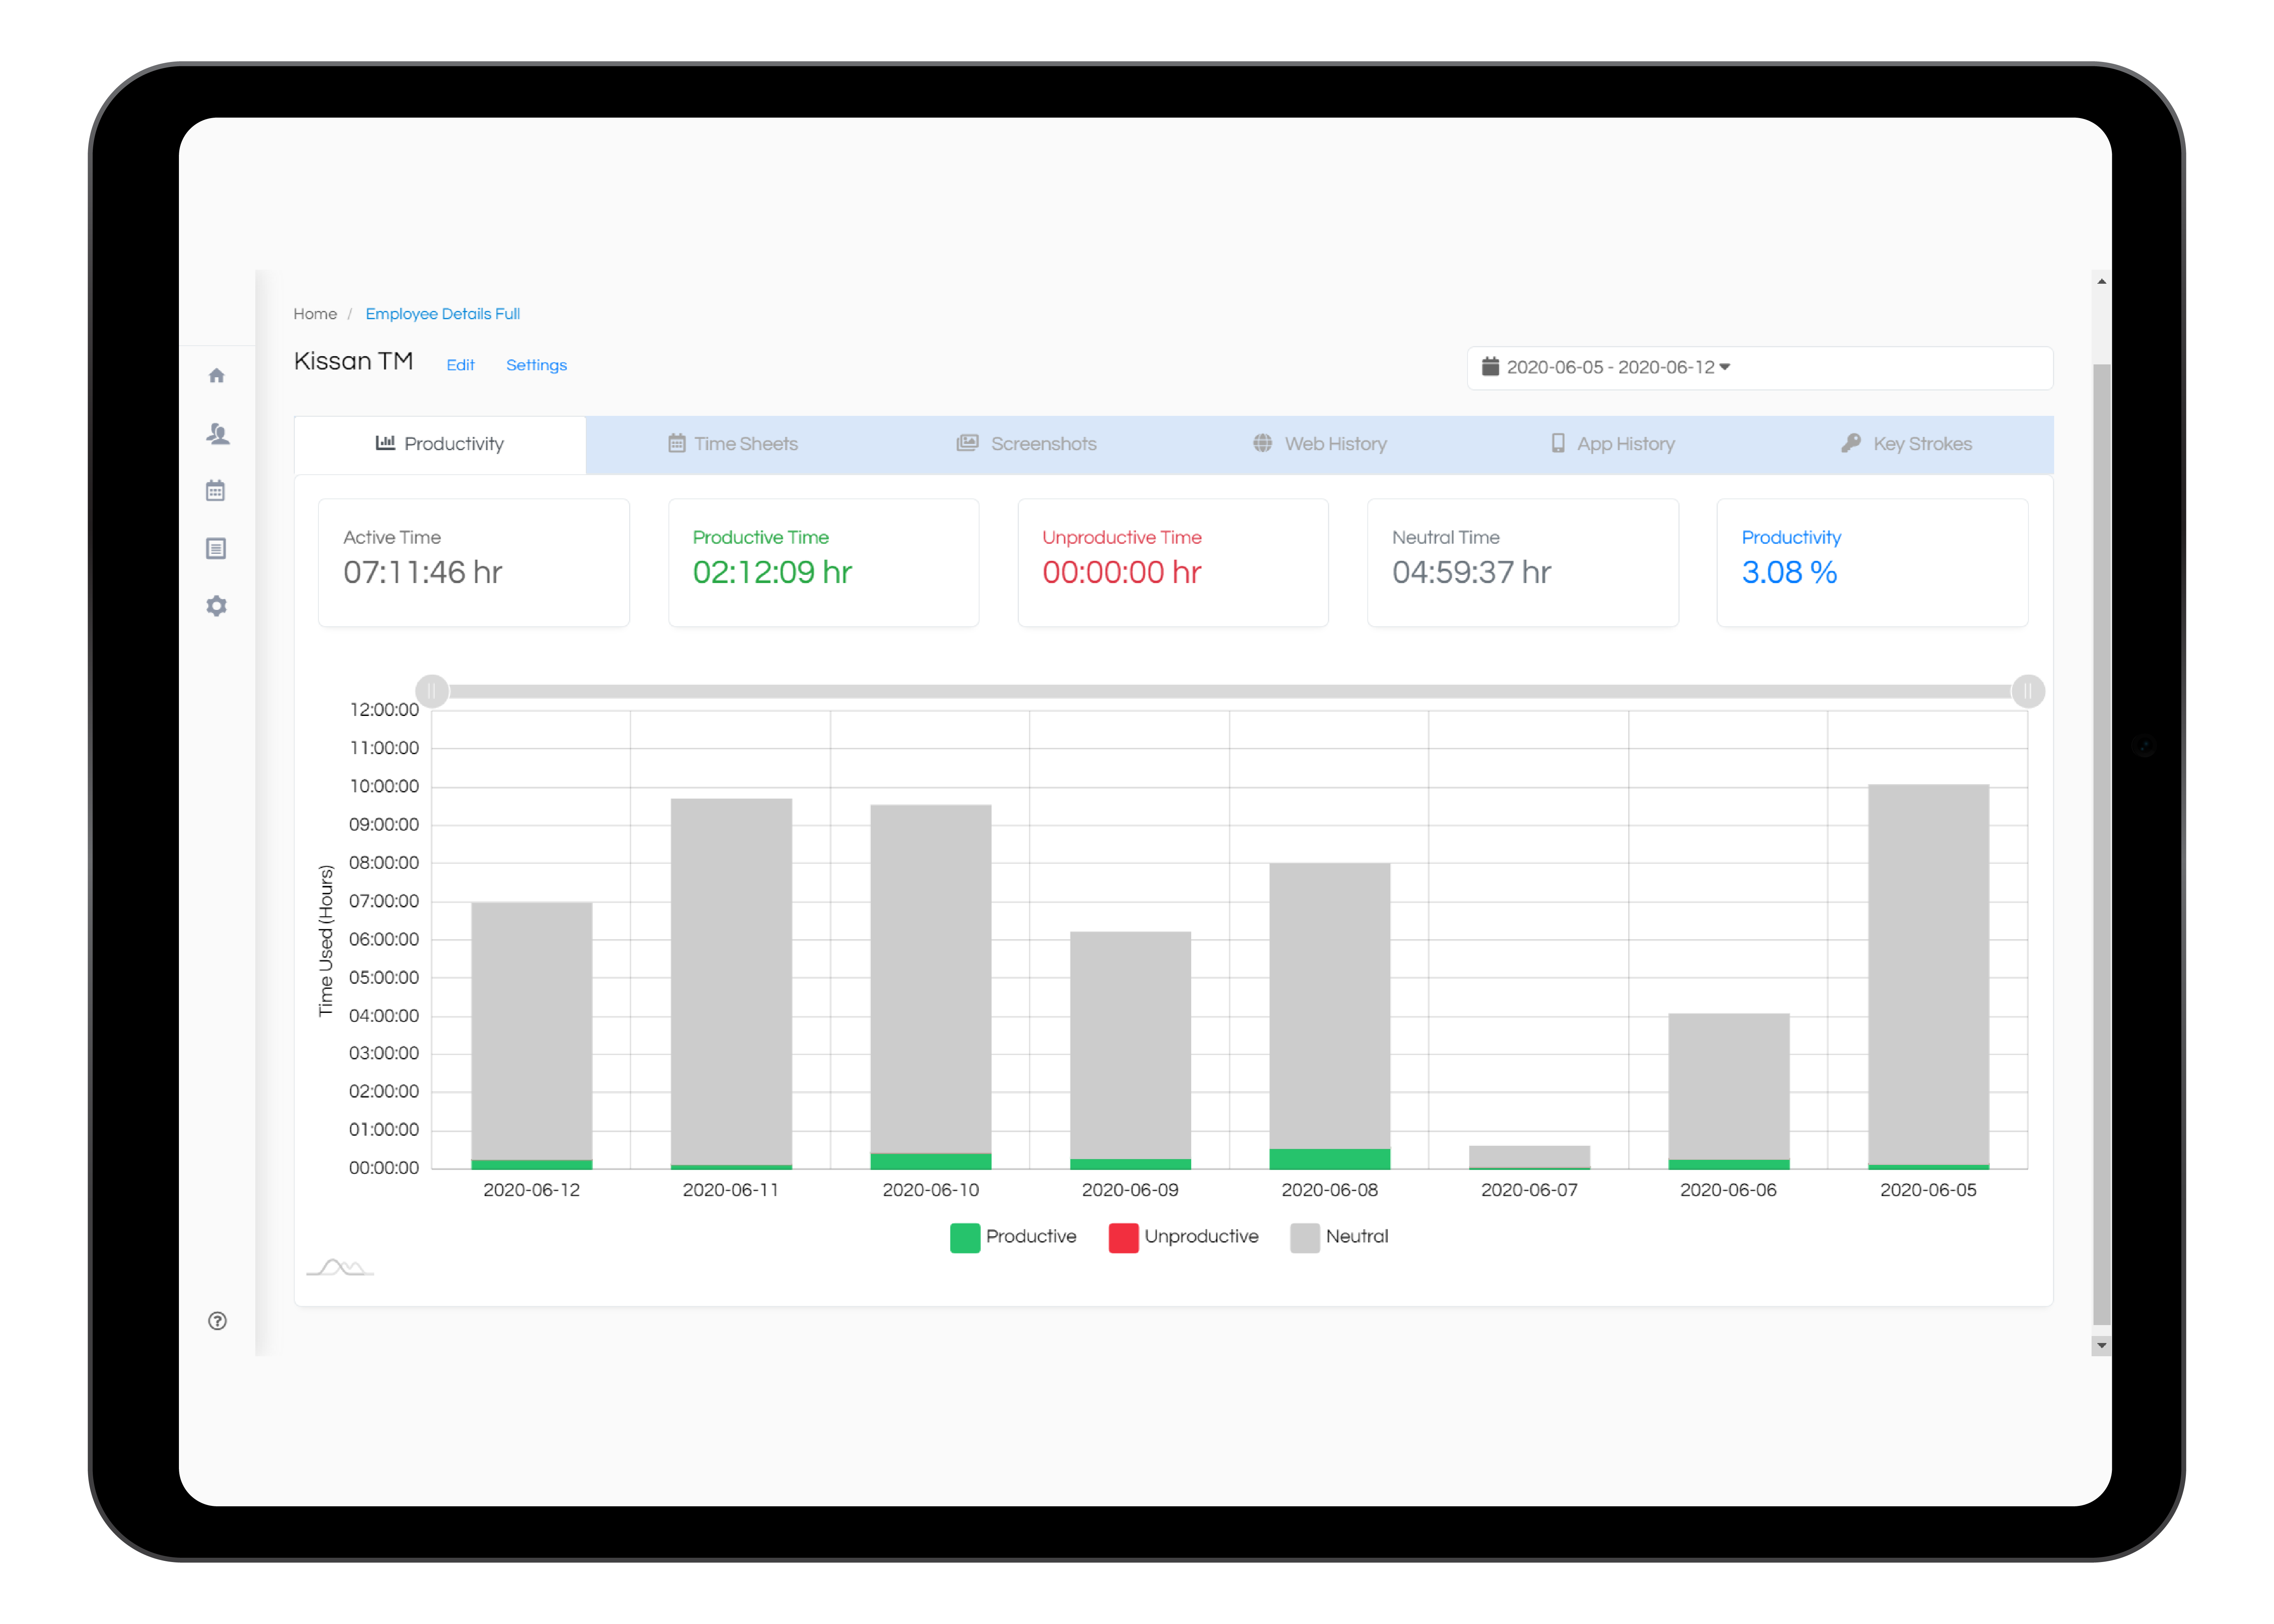
Task: Open the Calendar icon in the left sidebar
Action: [216, 490]
